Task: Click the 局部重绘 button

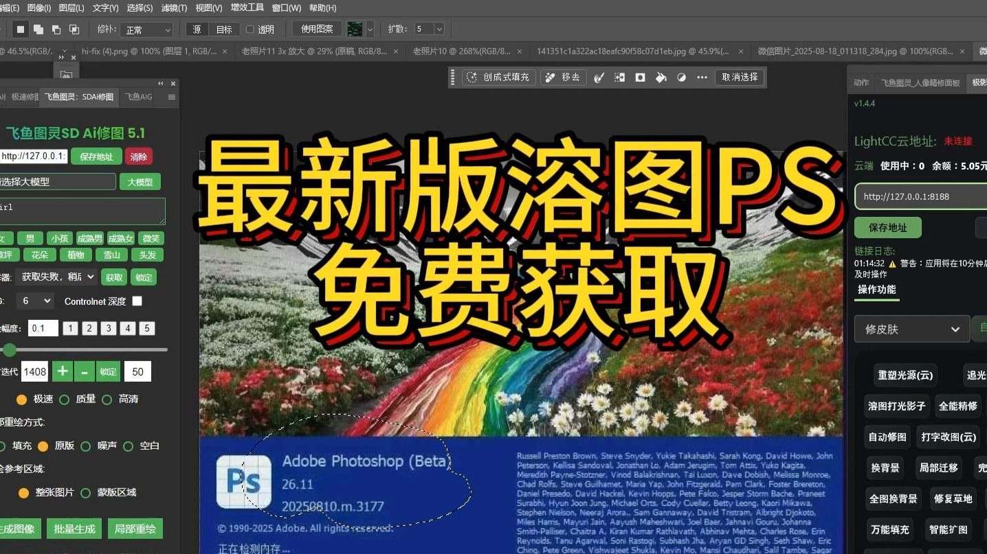Action: click(x=135, y=529)
